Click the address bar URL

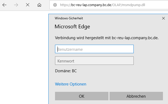(x=103, y=5)
